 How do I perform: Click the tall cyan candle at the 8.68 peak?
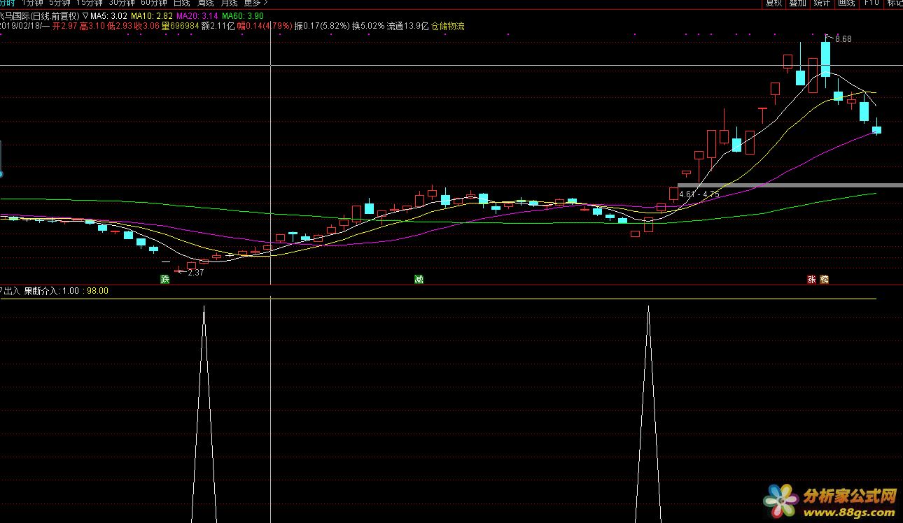(x=825, y=59)
